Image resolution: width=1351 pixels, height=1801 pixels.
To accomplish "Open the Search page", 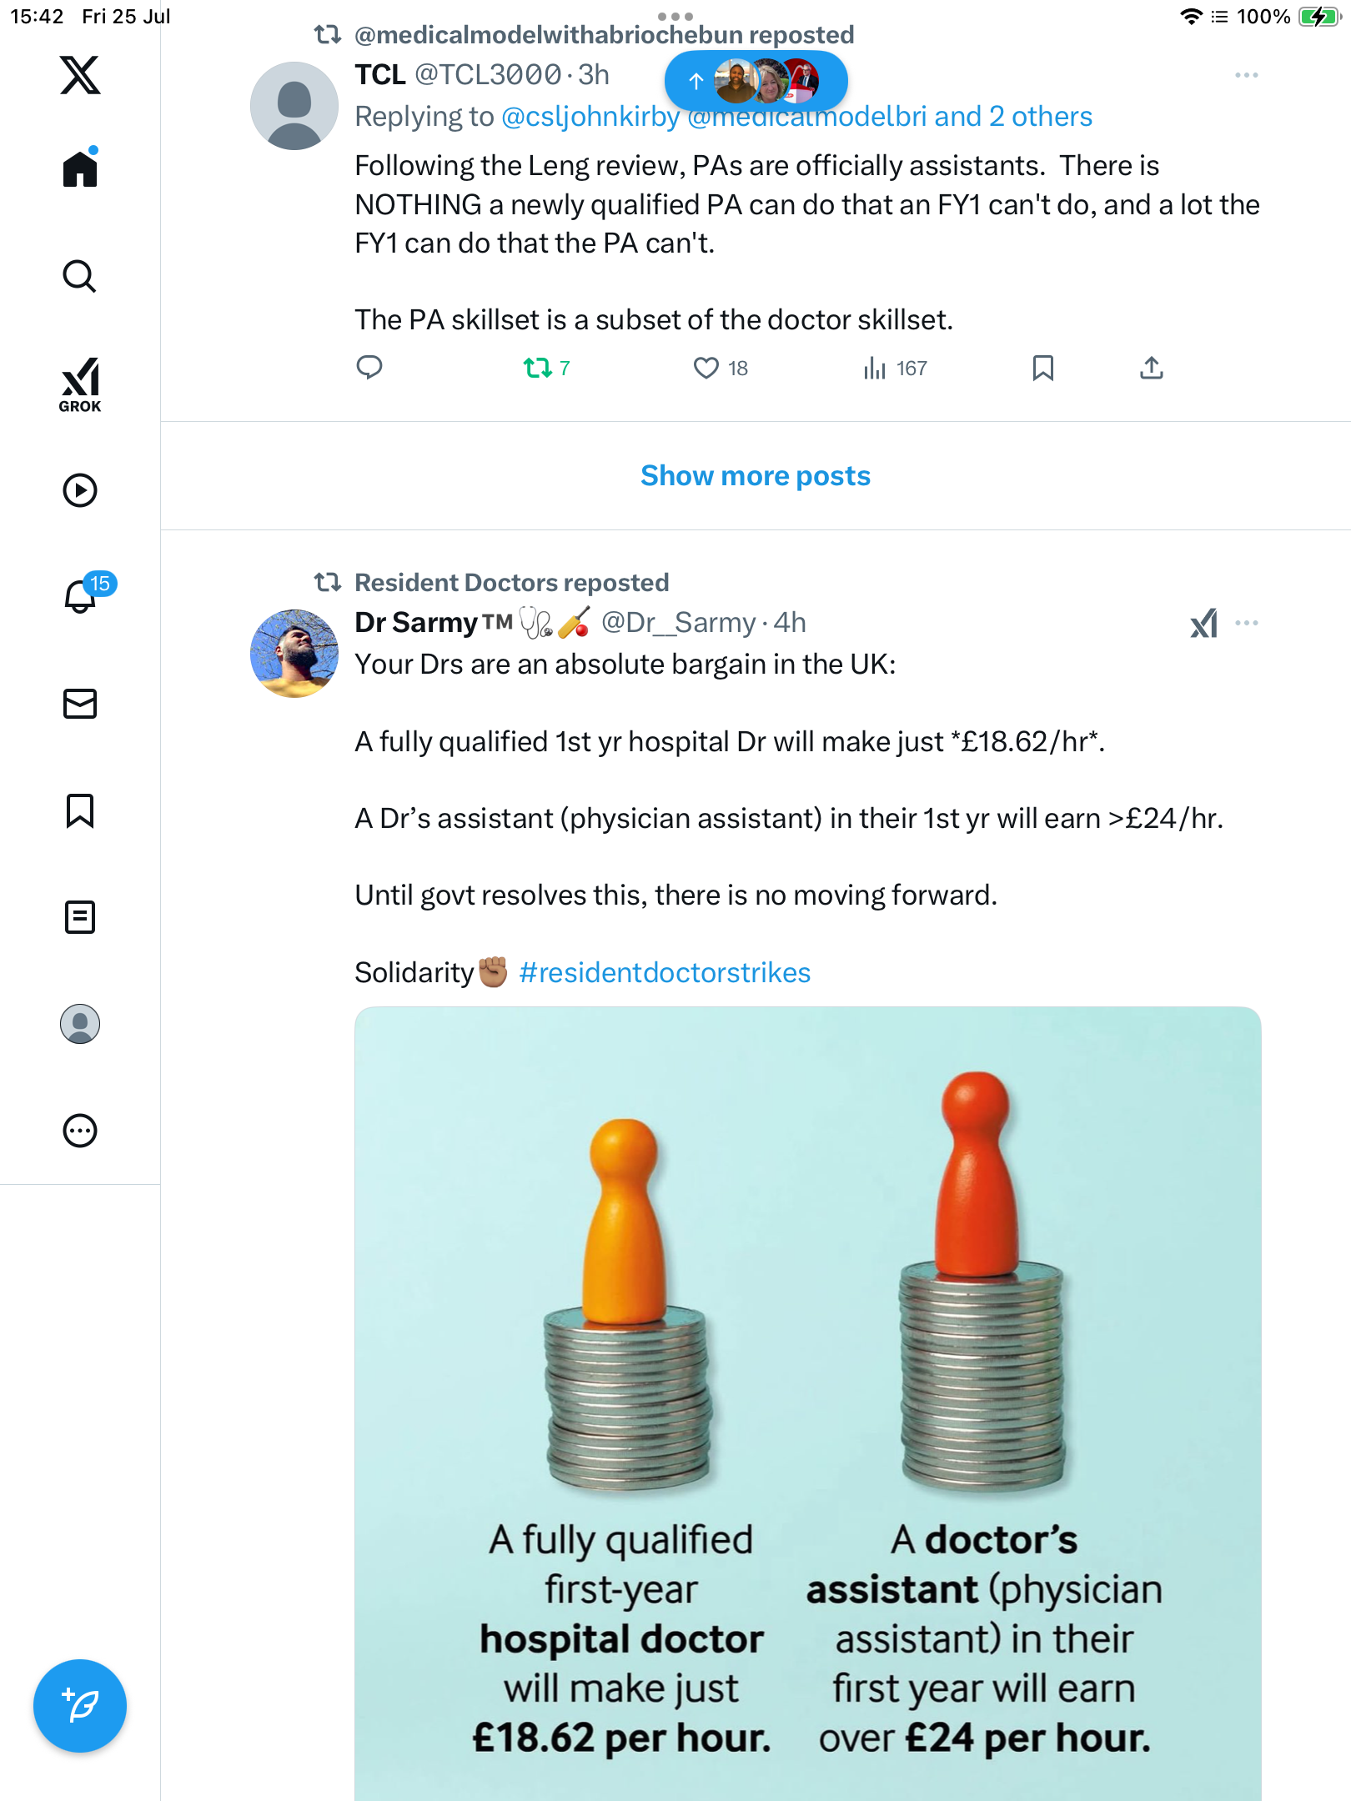I will pos(80,276).
